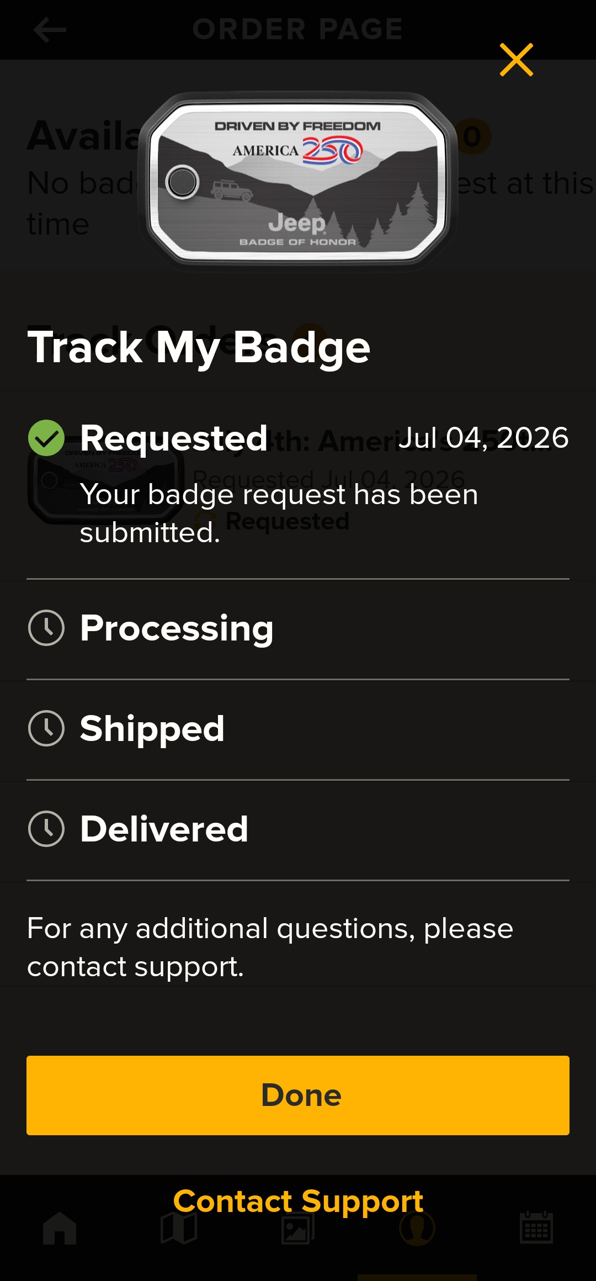Tap the Jul 04, 2026 request date
The image size is (596, 1281).
483,438
